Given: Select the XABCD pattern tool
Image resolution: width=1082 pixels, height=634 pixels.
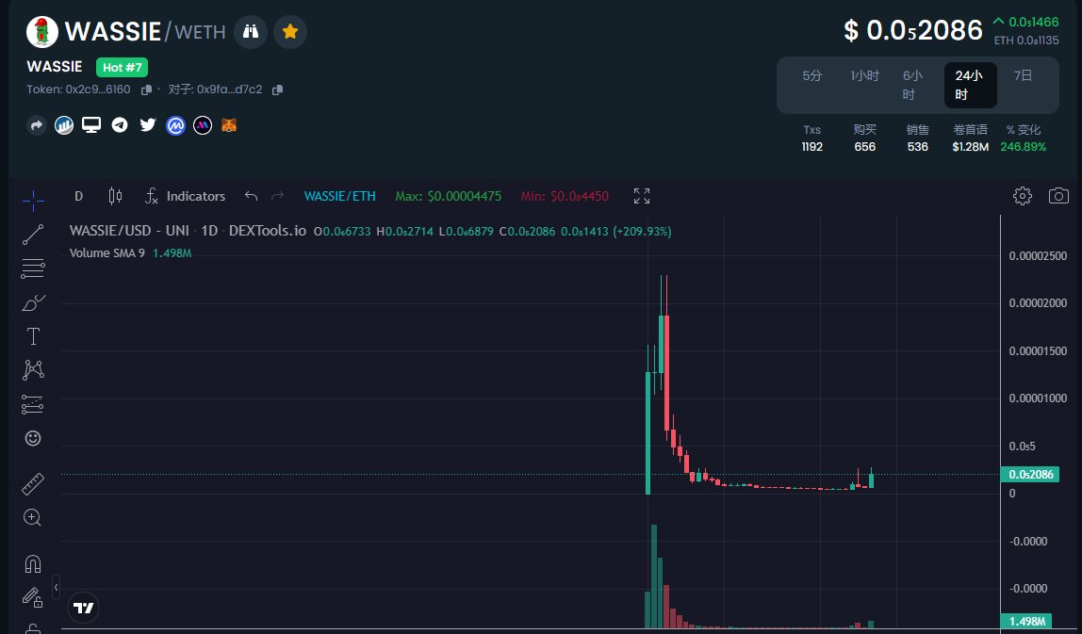Looking at the screenshot, I should pyautogui.click(x=32, y=370).
